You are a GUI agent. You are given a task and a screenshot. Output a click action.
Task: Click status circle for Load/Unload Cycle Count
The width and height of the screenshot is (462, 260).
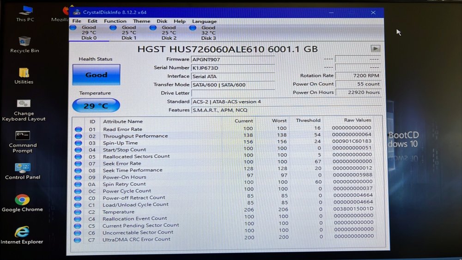[x=78, y=205]
